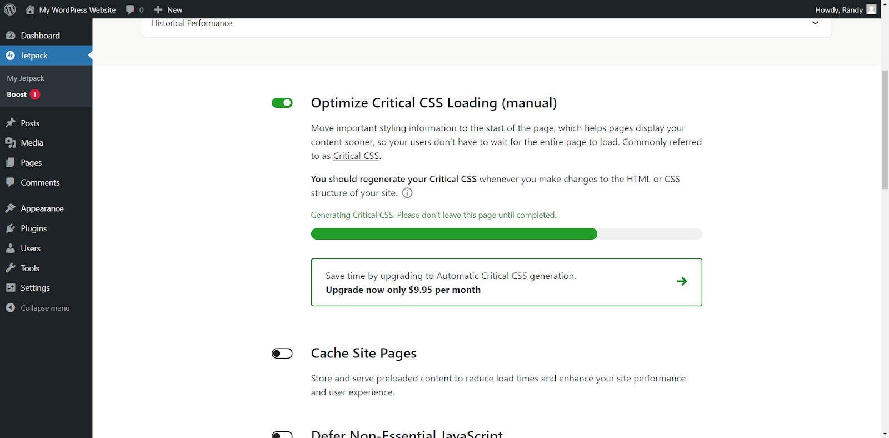
Task: Click the green arrow in the upgrade box
Action: click(x=682, y=281)
